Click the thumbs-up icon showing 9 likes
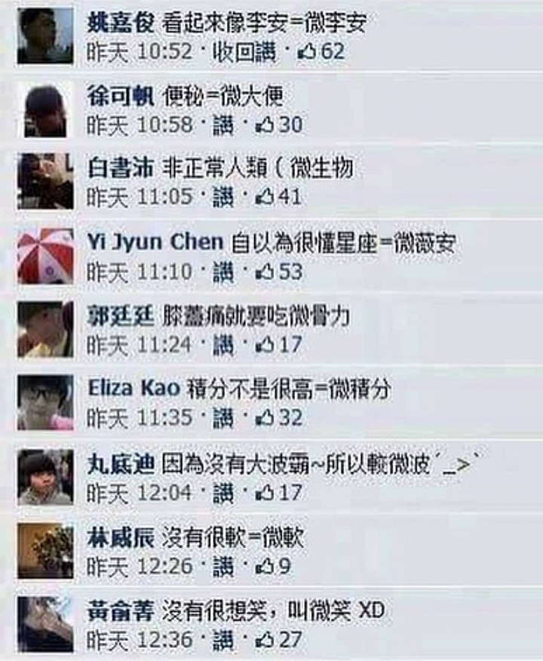Image resolution: width=543 pixels, height=661 pixels. pos(265,566)
